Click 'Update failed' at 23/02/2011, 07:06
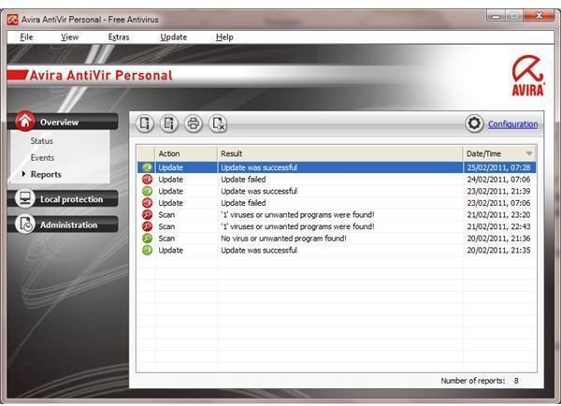The width and height of the screenshot is (561, 406). 243,203
